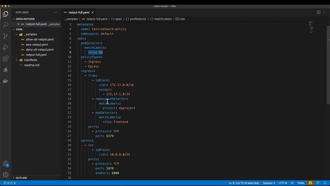Select netpol-full.yaml entry under Open Editors
The width and height of the screenshot is (330, 186).
click(x=36, y=24)
